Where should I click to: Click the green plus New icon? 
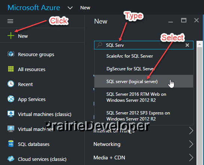(11, 36)
